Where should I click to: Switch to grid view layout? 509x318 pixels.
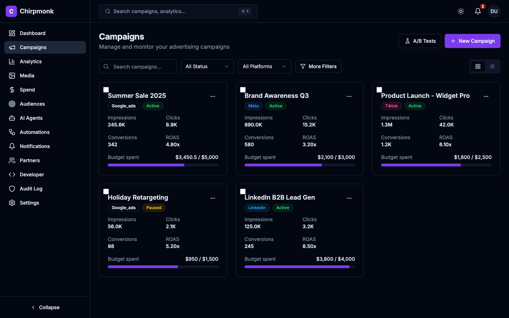478,66
